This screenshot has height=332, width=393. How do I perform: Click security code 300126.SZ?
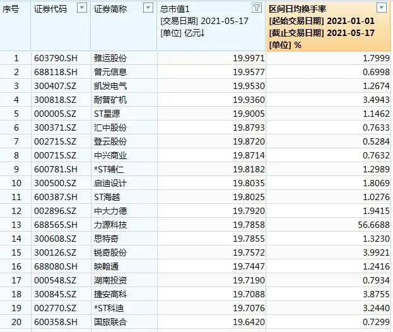[x=55, y=252]
